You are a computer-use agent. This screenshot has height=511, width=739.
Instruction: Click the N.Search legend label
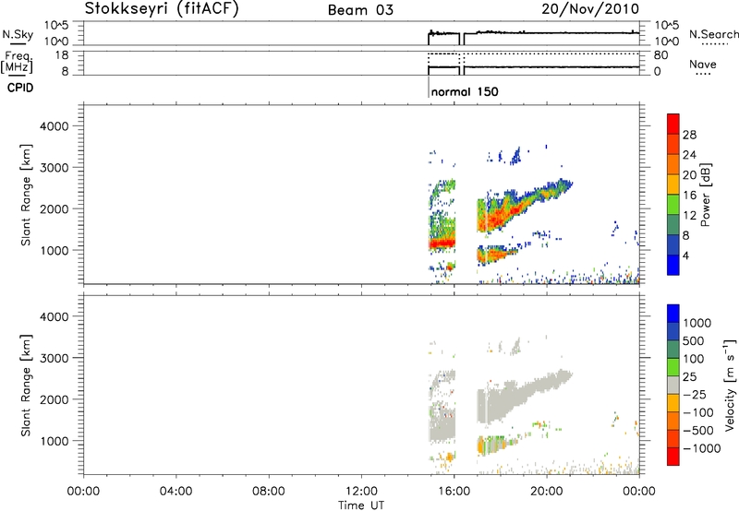tap(713, 34)
